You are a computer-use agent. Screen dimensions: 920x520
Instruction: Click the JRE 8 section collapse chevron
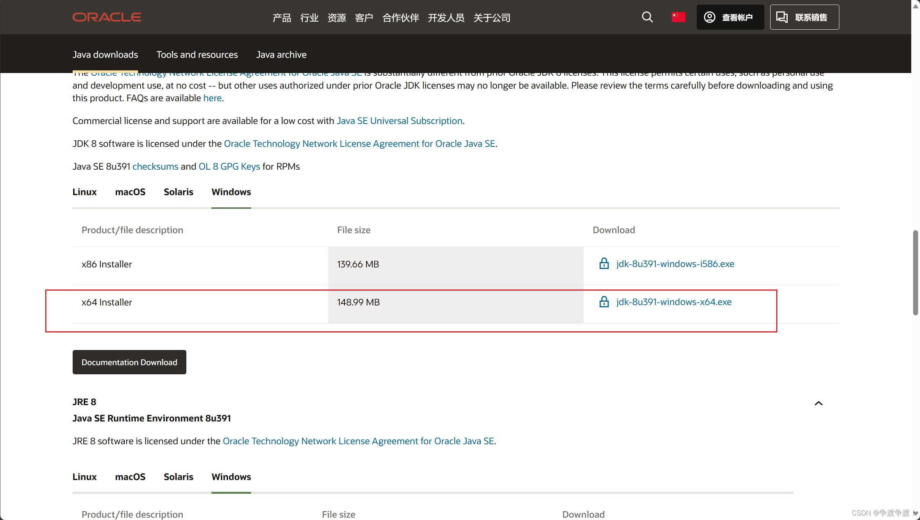pyautogui.click(x=818, y=403)
